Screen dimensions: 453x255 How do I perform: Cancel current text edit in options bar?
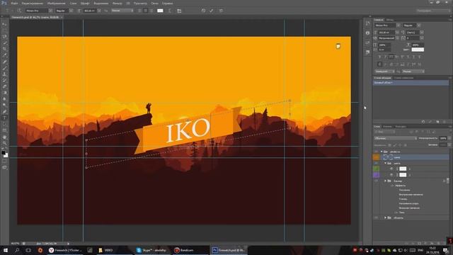click(203, 11)
